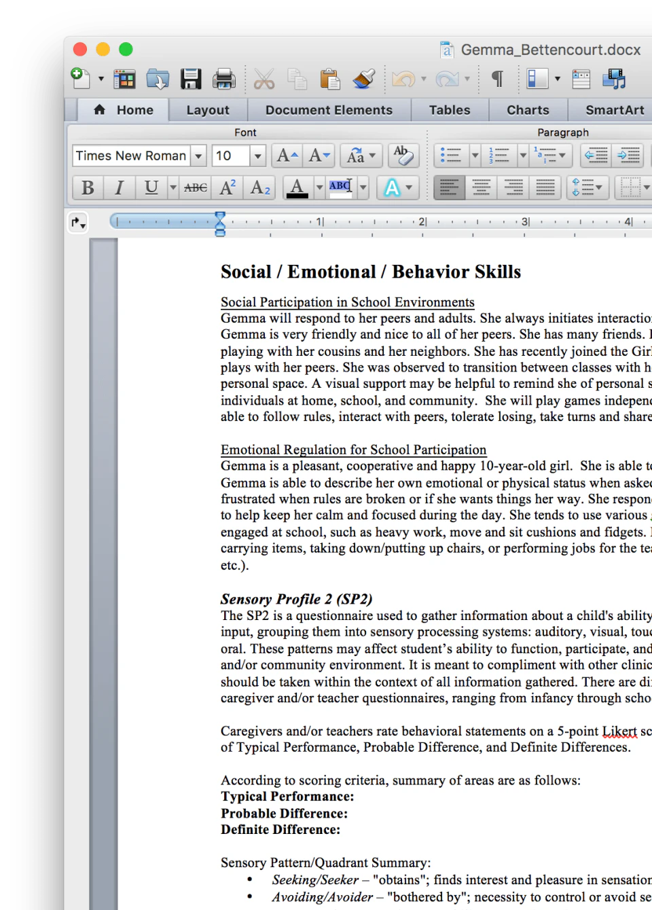Screen dimensions: 652x910
Task: Show paragraph marks with pilcrow icon
Action: [497, 79]
